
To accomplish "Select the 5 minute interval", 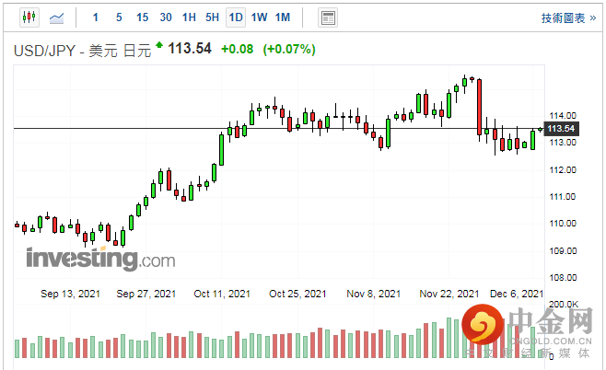I will pos(119,17).
